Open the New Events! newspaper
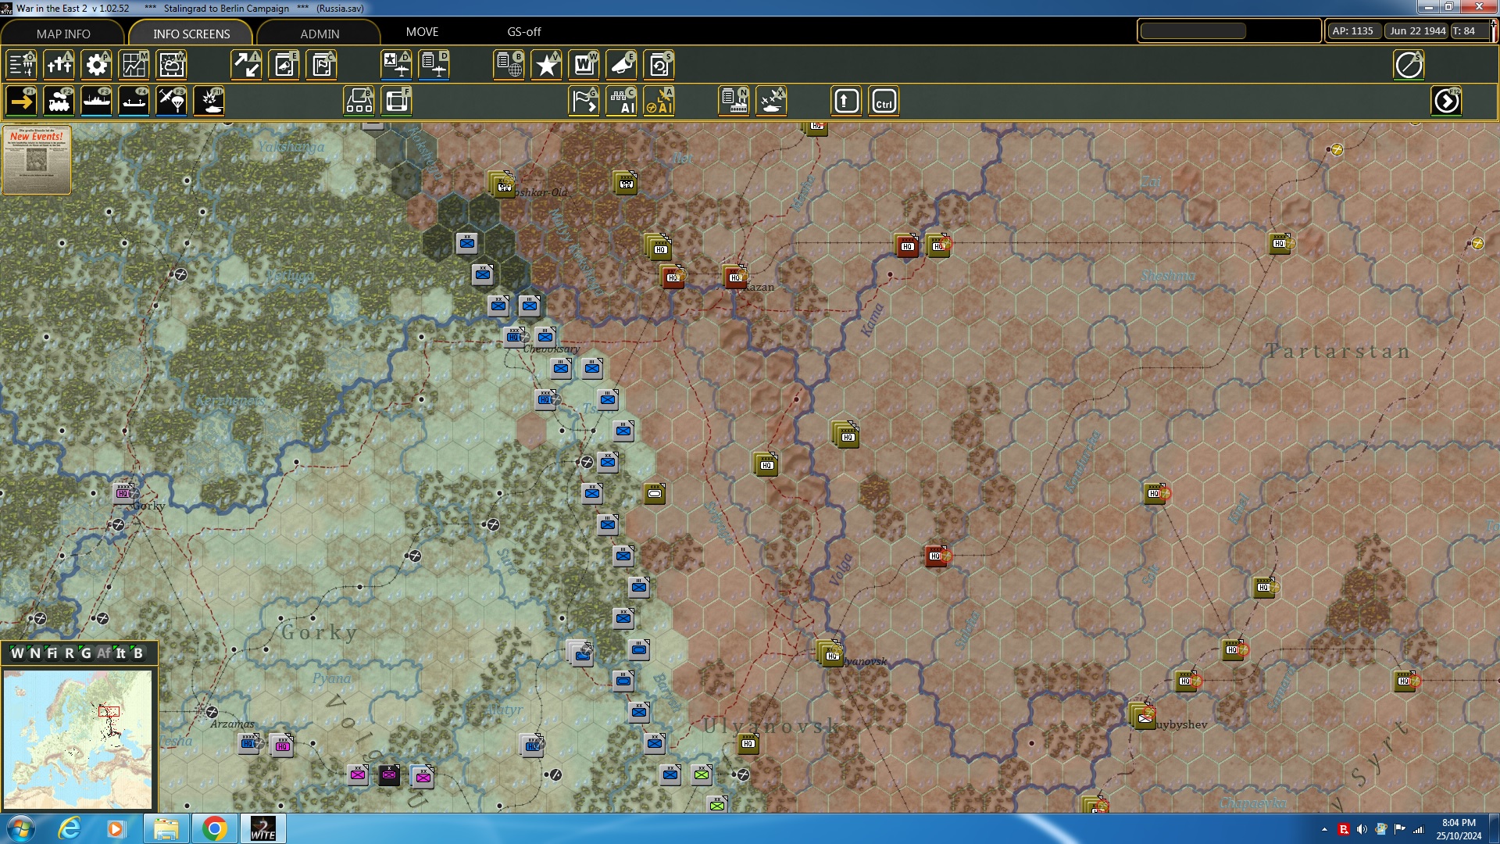Image resolution: width=1500 pixels, height=844 pixels. coord(37,159)
